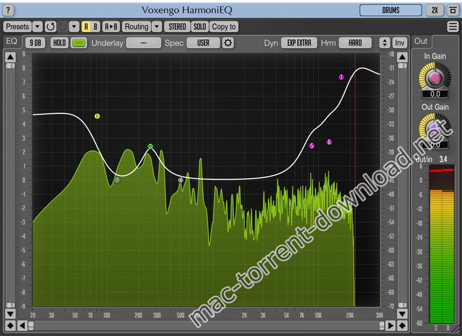Select green EQ band point 3
Screen dimensions: 462x336
click(x=150, y=146)
